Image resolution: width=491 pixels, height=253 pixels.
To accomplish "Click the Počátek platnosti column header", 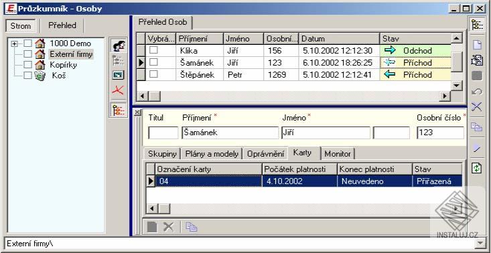I will [299, 169].
